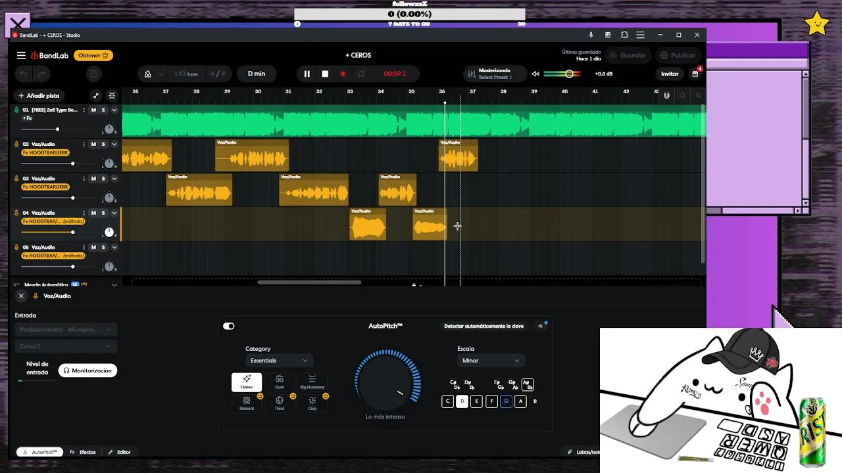The width and height of the screenshot is (842, 473).
Task: Toggle the G note key in scale
Action: point(506,401)
